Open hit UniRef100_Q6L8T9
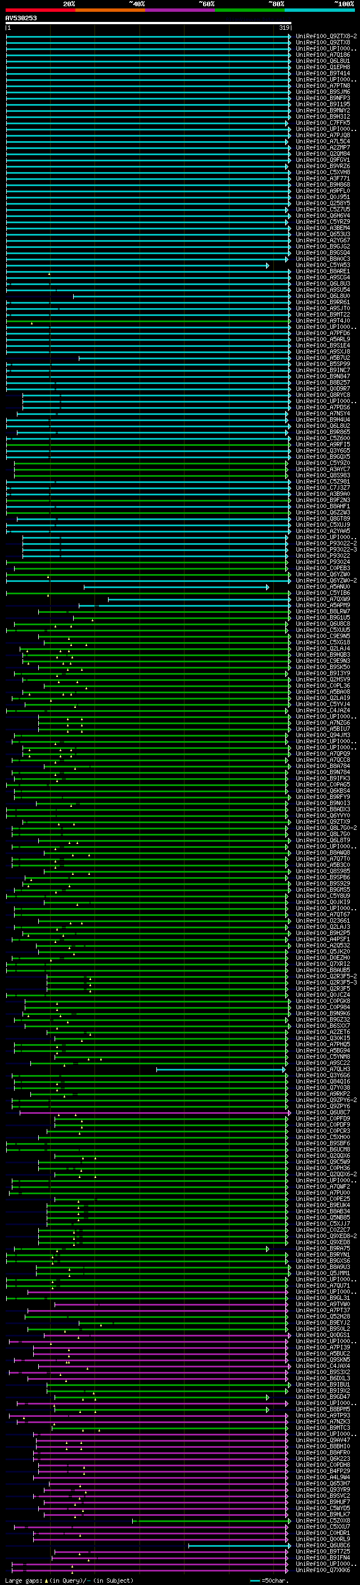 pyautogui.click(x=323, y=841)
